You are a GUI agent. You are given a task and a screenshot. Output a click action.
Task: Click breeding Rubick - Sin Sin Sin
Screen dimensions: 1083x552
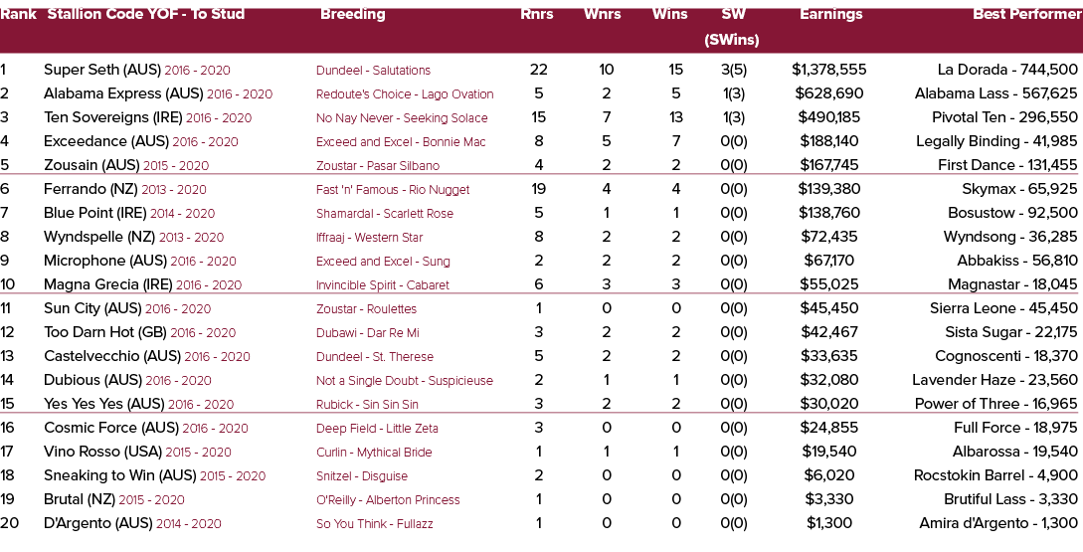click(x=367, y=404)
